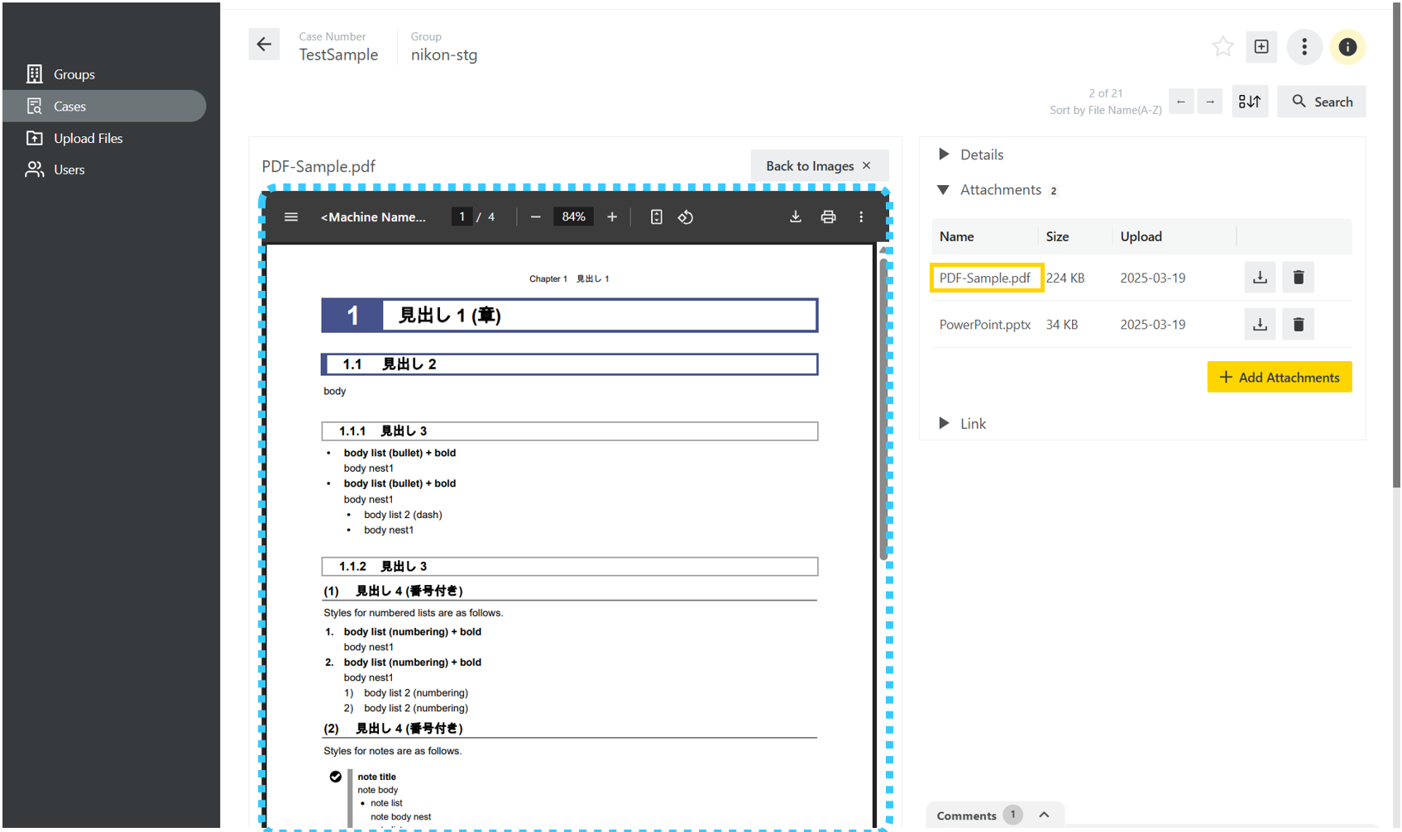Open the three-dot case options menu

pyautogui.click(x=1304, y=47)
